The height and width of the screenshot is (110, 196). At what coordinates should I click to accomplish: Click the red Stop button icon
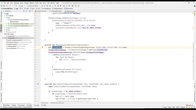pyautogui.click(x=61, y=6)
